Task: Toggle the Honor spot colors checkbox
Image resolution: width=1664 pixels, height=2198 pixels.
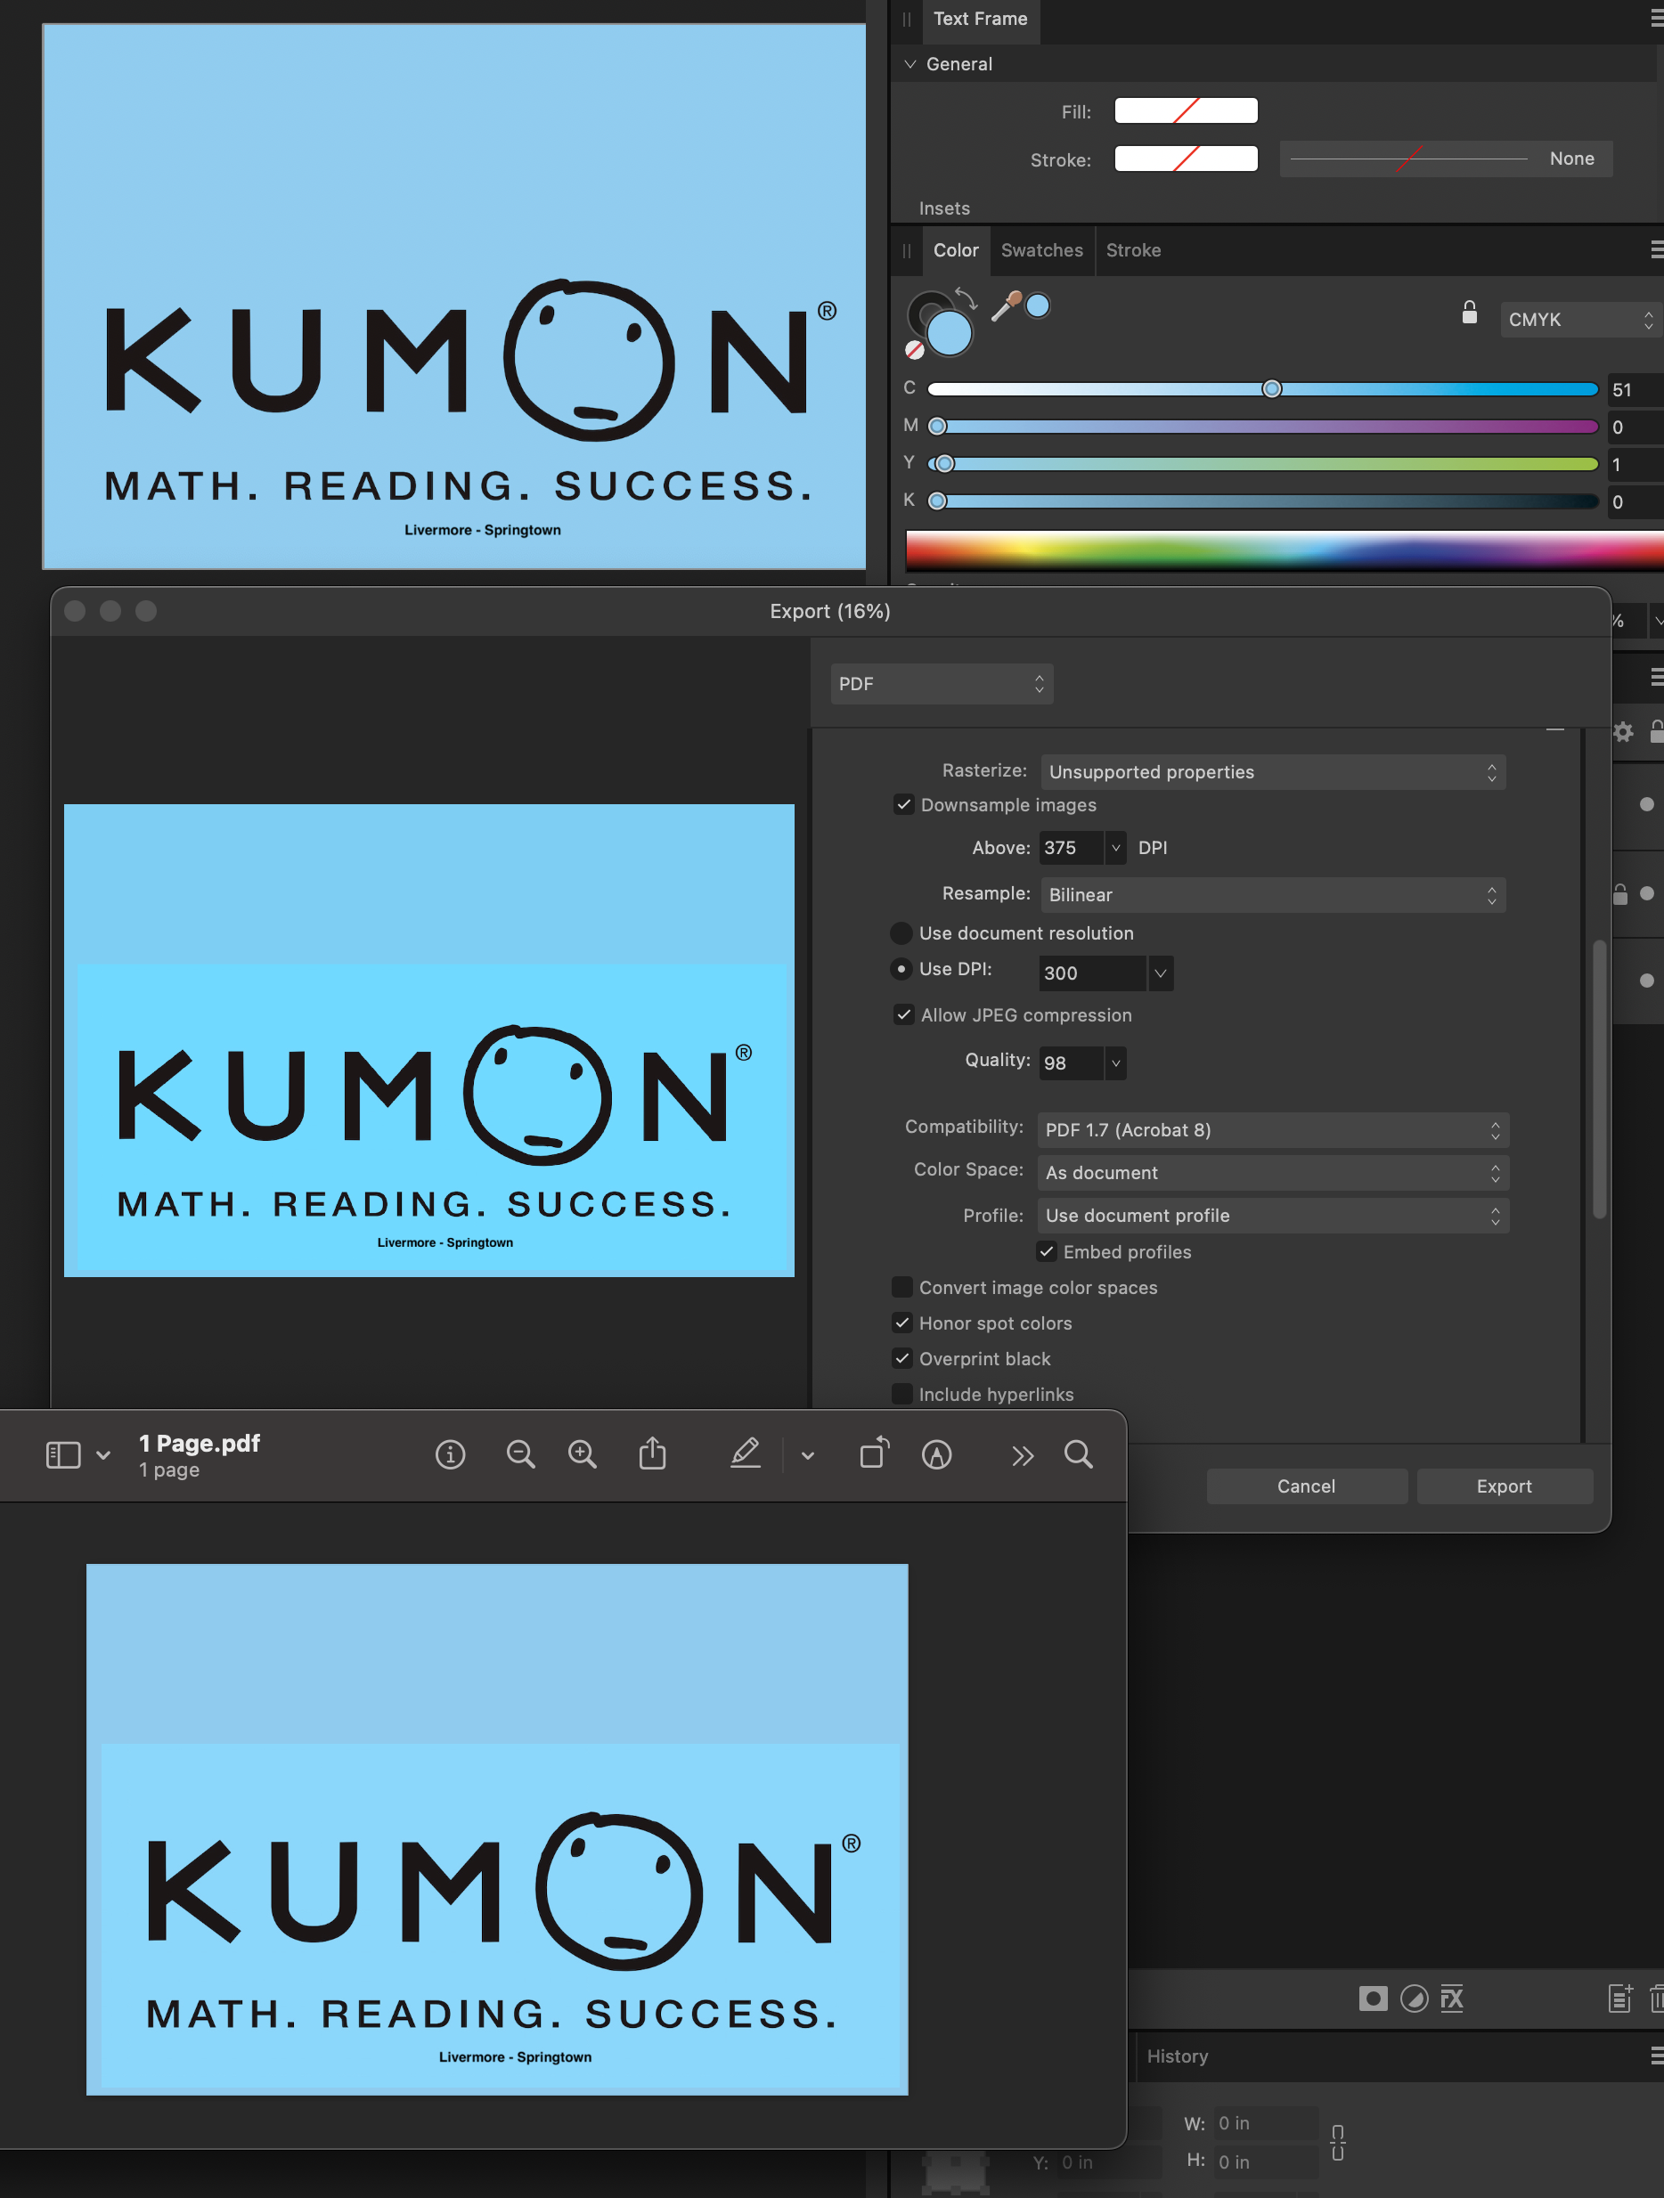Action: (901, 1323)
